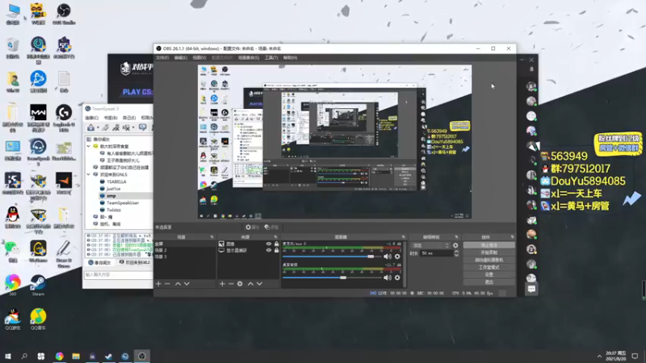Open Windows Start button

click(7, 356)
